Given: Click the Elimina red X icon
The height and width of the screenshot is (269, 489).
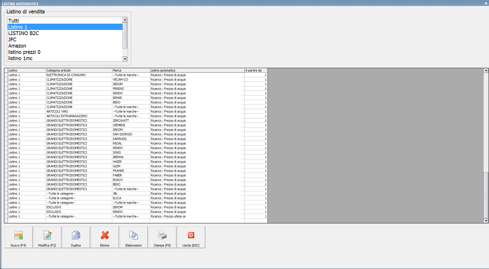Looking at the screenshot, I should pos(105,235).
